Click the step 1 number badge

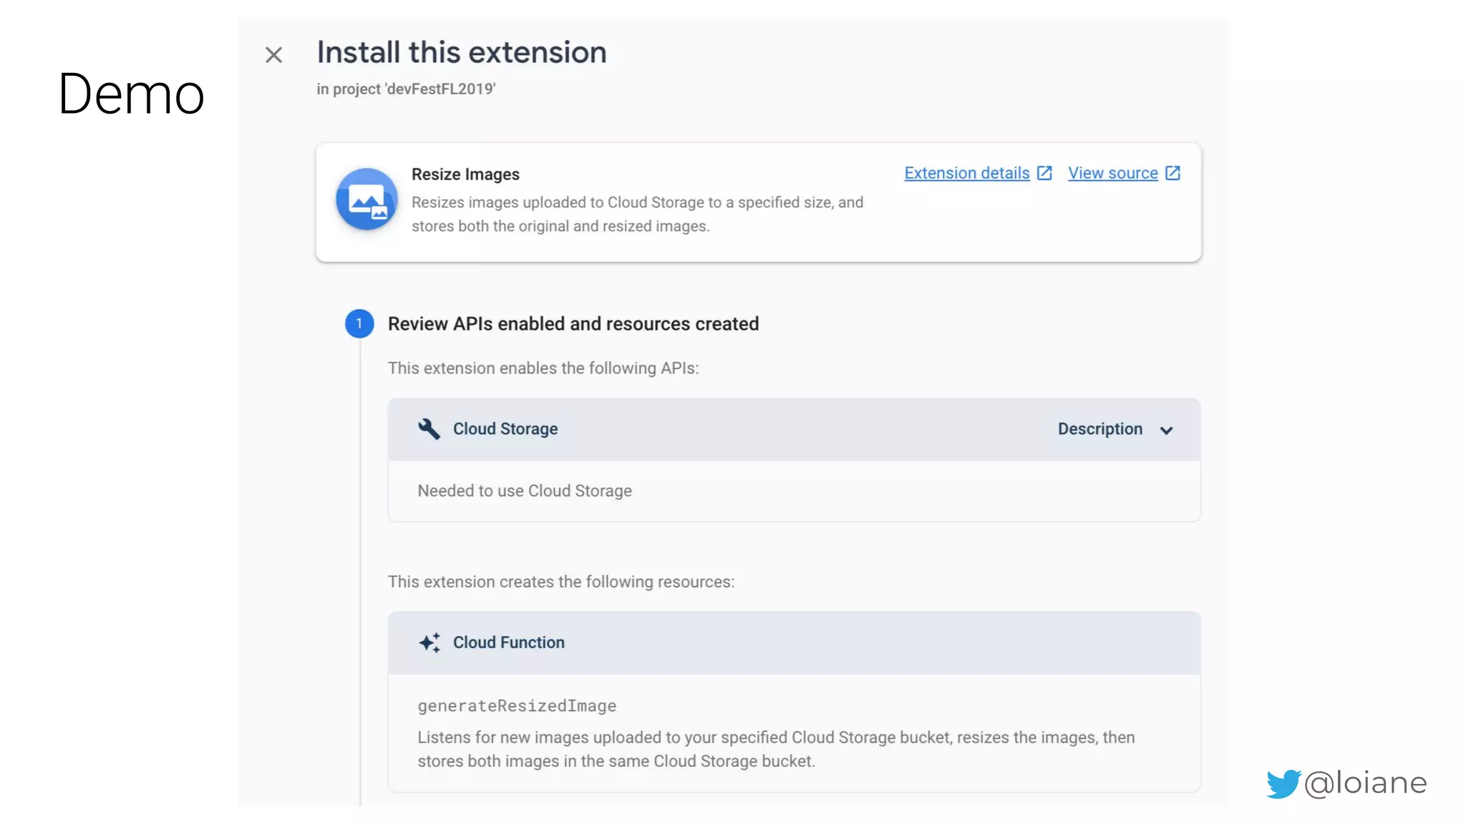click(359, 324)
